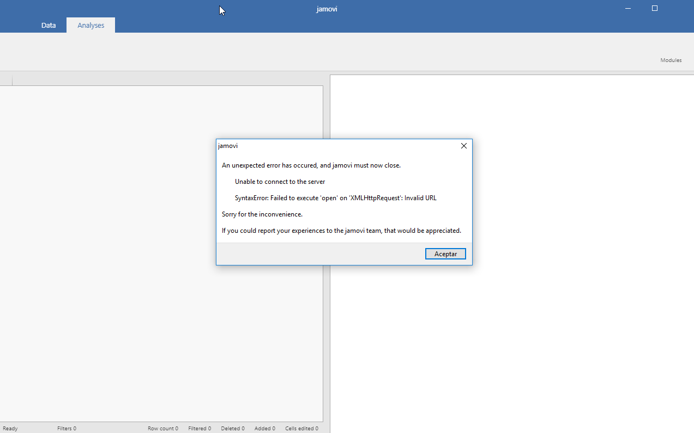Click the Aceptar button in the error dialog
The height and width of the screenshot is (433, 694).
[x=445, y=254]
